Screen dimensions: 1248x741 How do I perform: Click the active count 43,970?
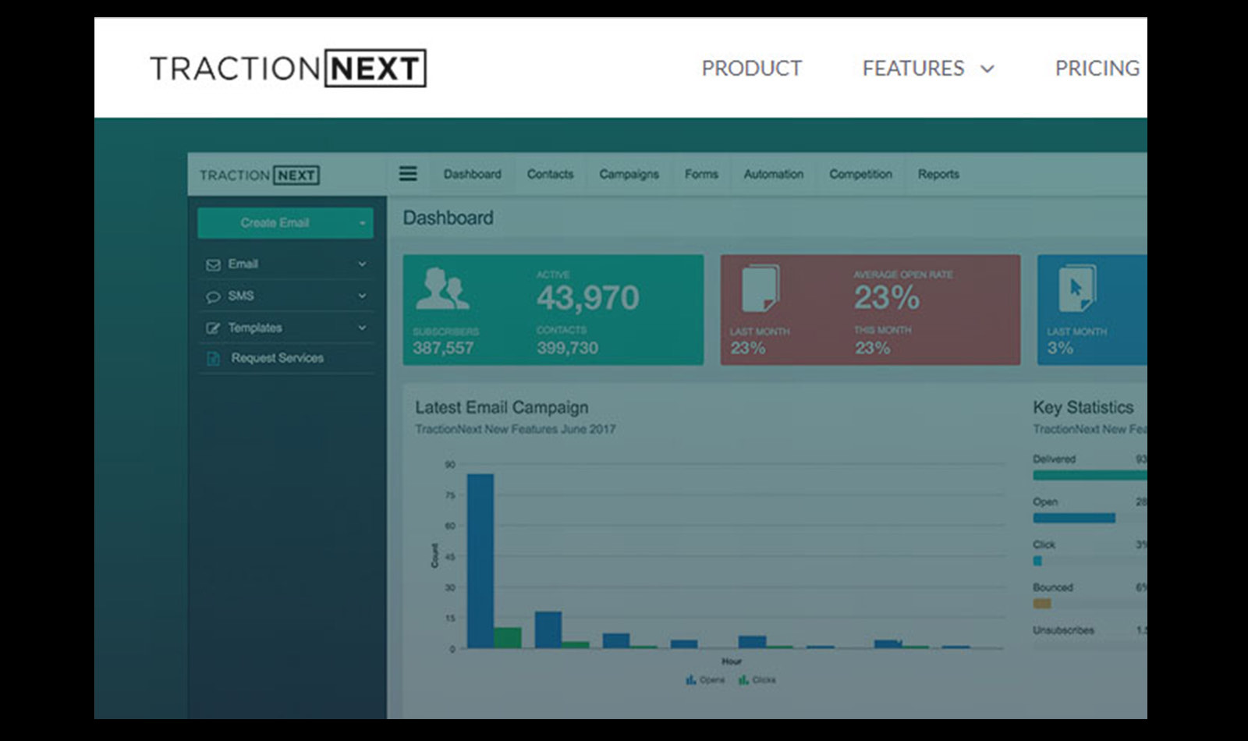(x=587, y=298)
